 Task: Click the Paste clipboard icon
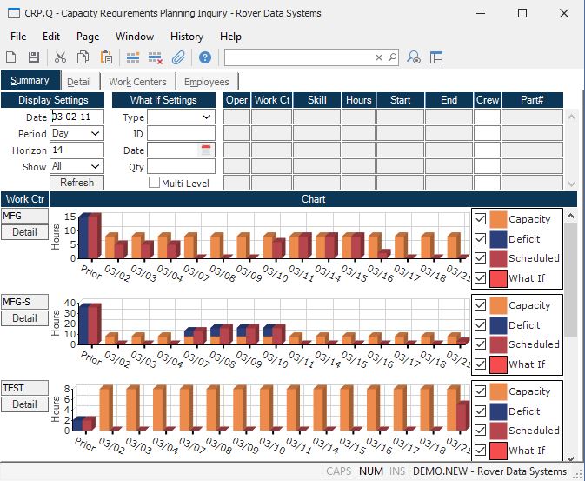pos(106,57)
